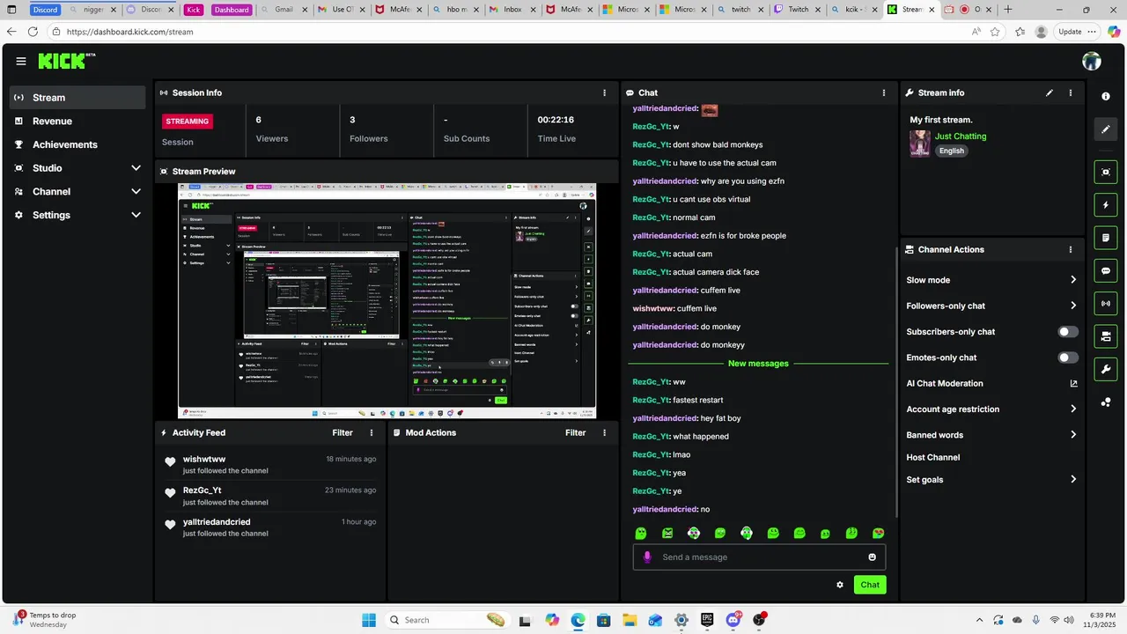Viewport: 1127px width, 634px height.
Task: Switch to the Discord browser tab
Action: [x=45, y=10]
